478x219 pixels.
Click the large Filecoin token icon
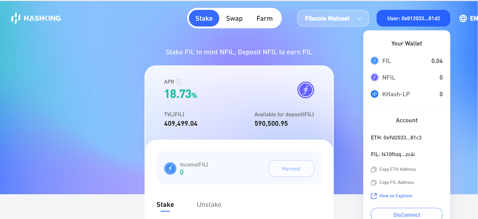point(305,90)
